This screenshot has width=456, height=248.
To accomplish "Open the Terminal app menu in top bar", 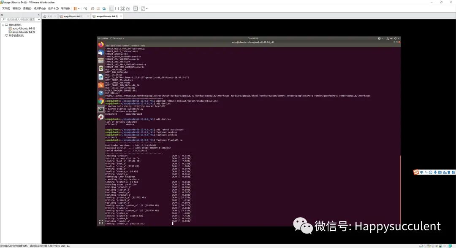I will pyautogui.click(x=117, y=38).
